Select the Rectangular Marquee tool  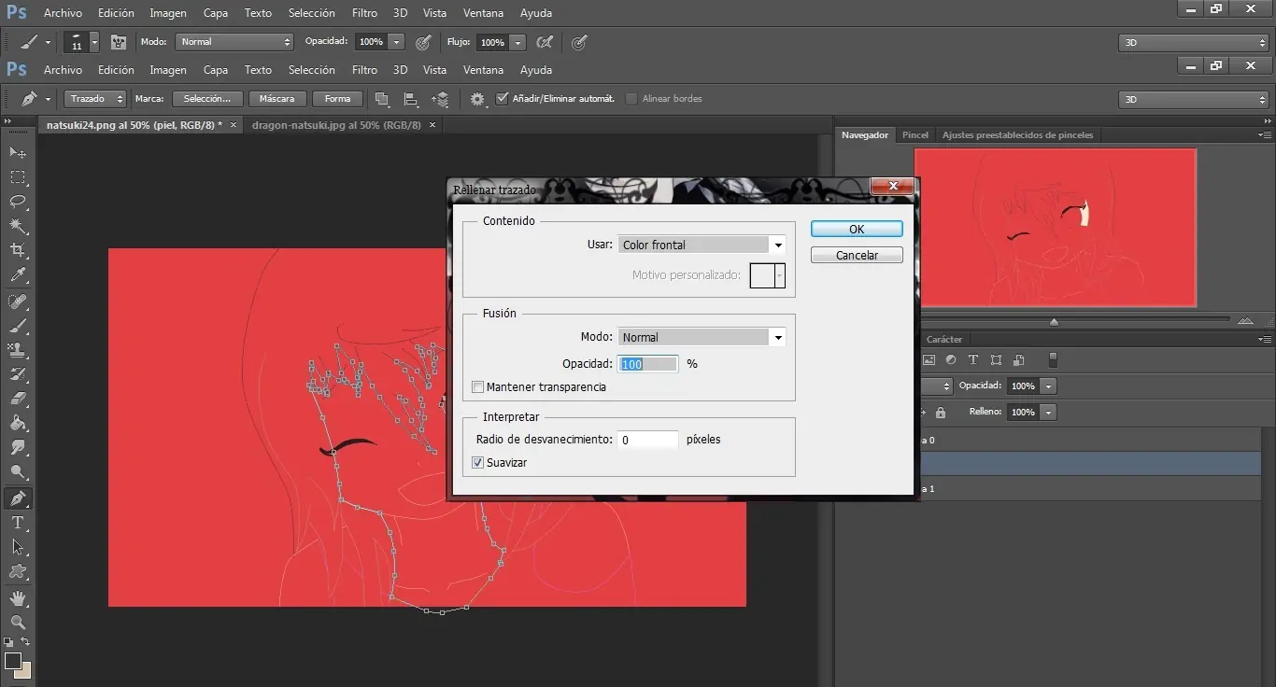(x=18, y=177)
